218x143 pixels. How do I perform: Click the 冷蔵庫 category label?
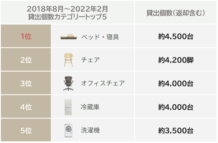90,107
